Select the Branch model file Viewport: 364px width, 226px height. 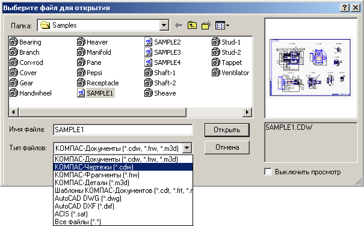25,52
